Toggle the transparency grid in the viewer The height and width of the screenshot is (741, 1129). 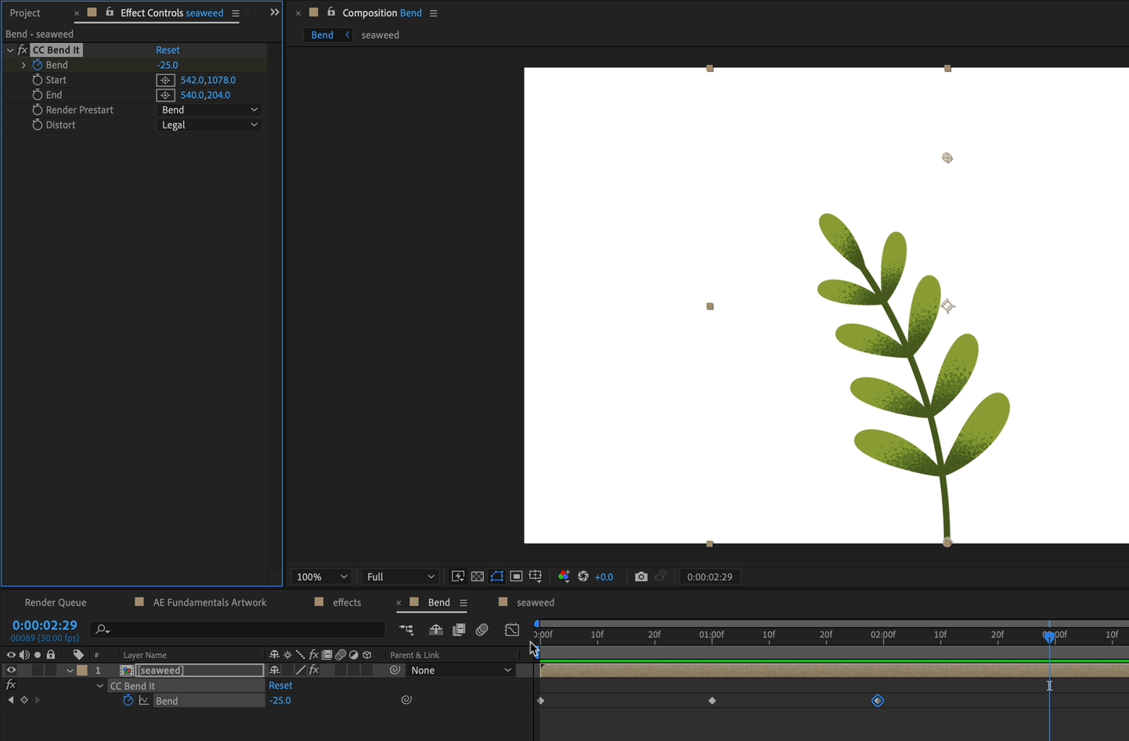point(478,577)
